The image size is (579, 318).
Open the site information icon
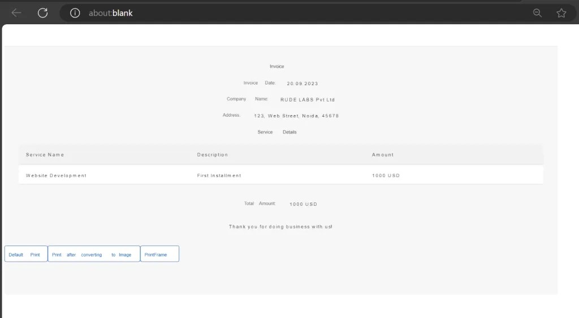click(x=75, y=14)
